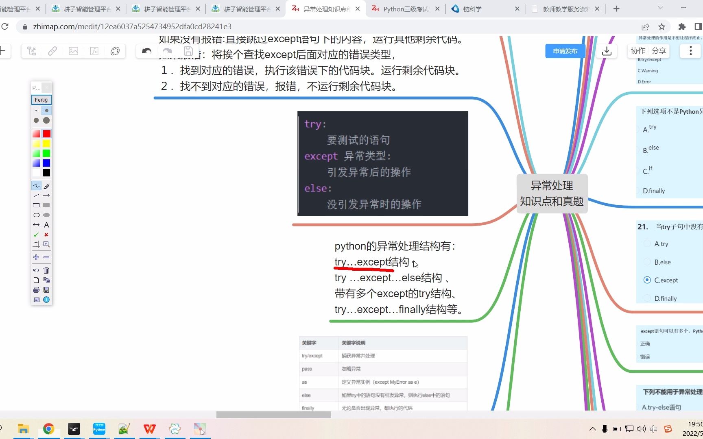Image resolution: width=703 pixels, height=439 pixels.
Task: Click the Fertig button in the annotation panel
Action: (41, 100)
